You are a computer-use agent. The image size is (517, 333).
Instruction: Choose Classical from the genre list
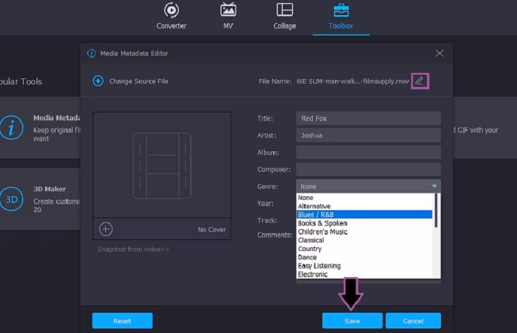tap(311, 240)
